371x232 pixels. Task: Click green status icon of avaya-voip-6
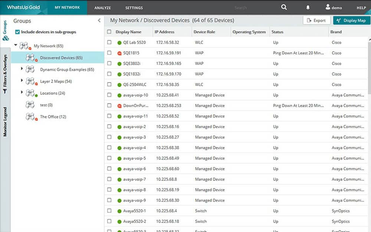point(119,169)
